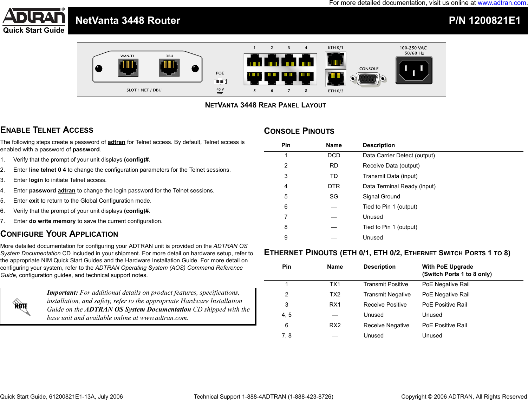528x400 pixels.
Task: Select switch port 5 in diagram
Action: click(255, 78)
